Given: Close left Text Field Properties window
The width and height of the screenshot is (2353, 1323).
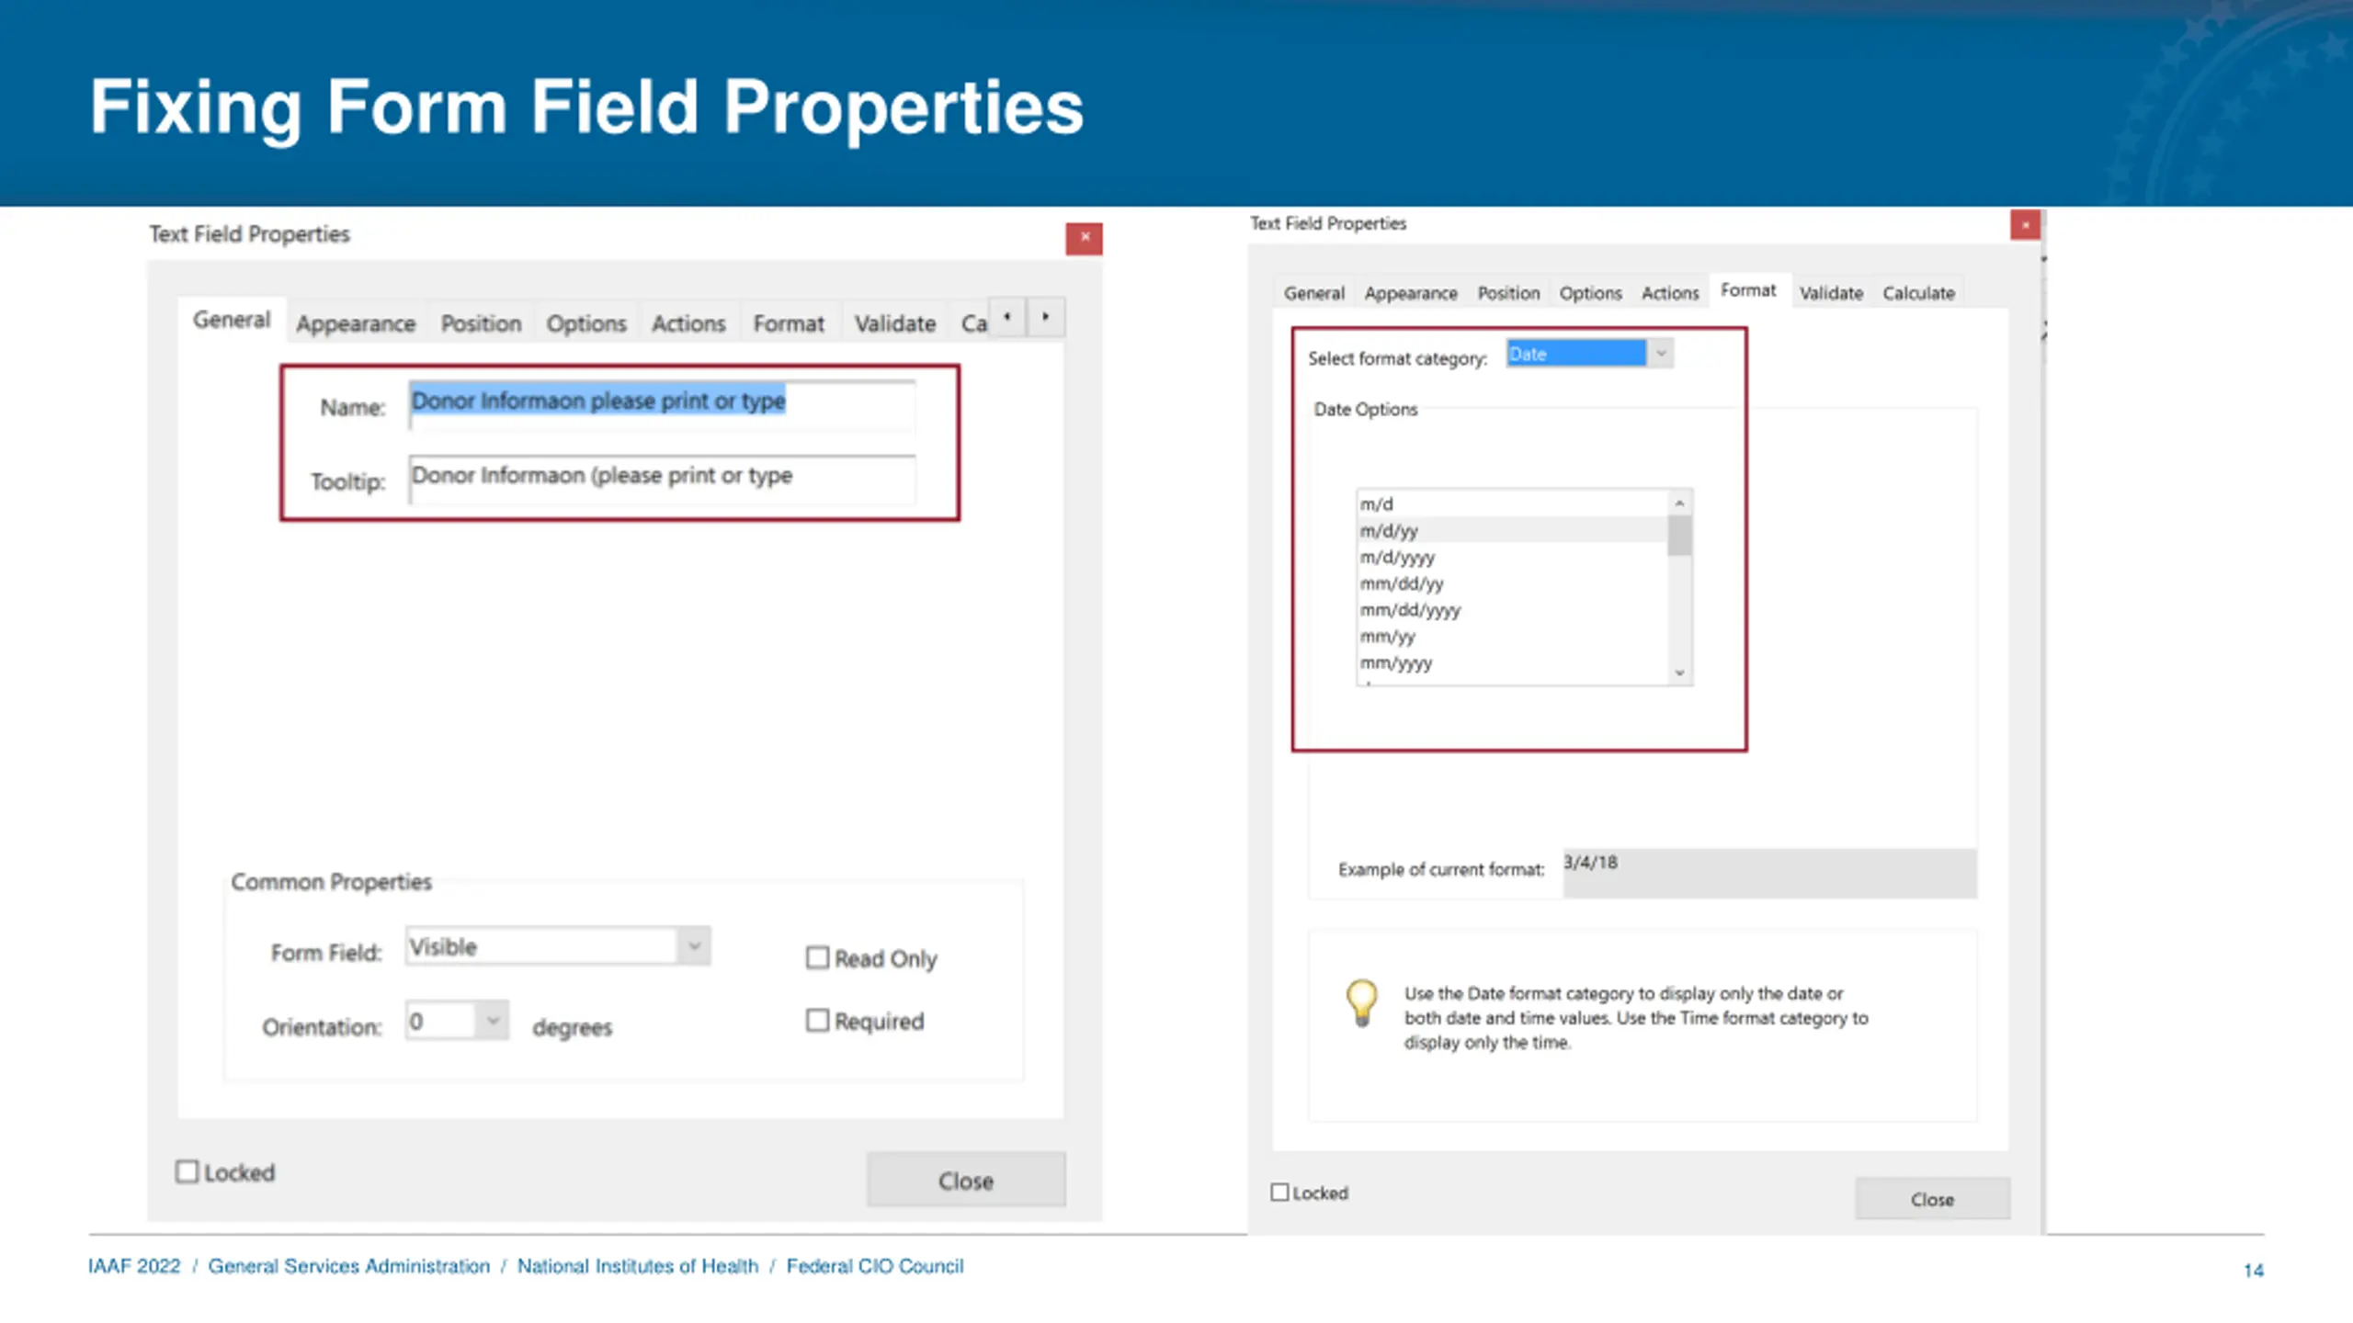Looking at the screenshot, I should tap(1085, 238).
